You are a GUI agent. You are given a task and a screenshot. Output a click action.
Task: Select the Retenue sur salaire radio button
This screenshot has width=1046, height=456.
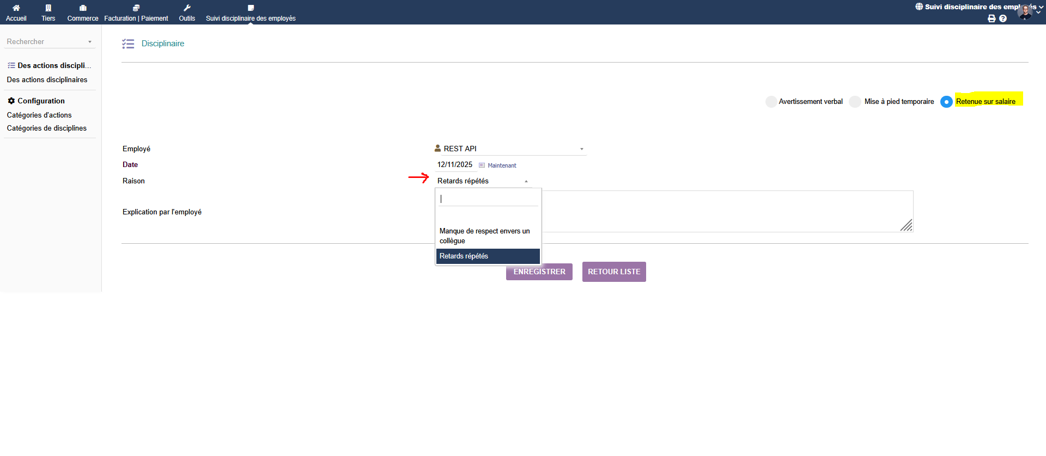point(946,102)
